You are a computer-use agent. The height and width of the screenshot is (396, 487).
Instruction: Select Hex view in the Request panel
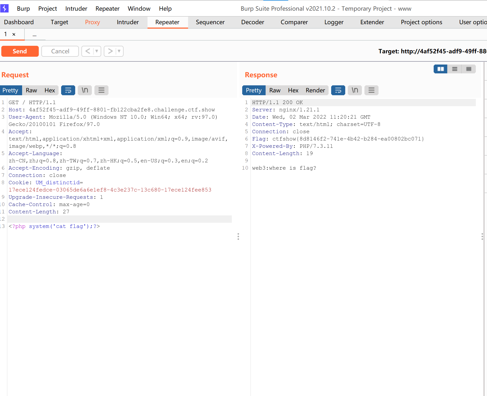[50, 90]
